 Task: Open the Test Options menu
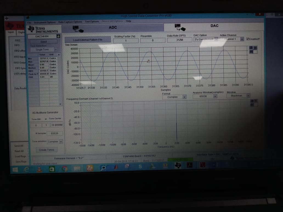click(92, 21)
